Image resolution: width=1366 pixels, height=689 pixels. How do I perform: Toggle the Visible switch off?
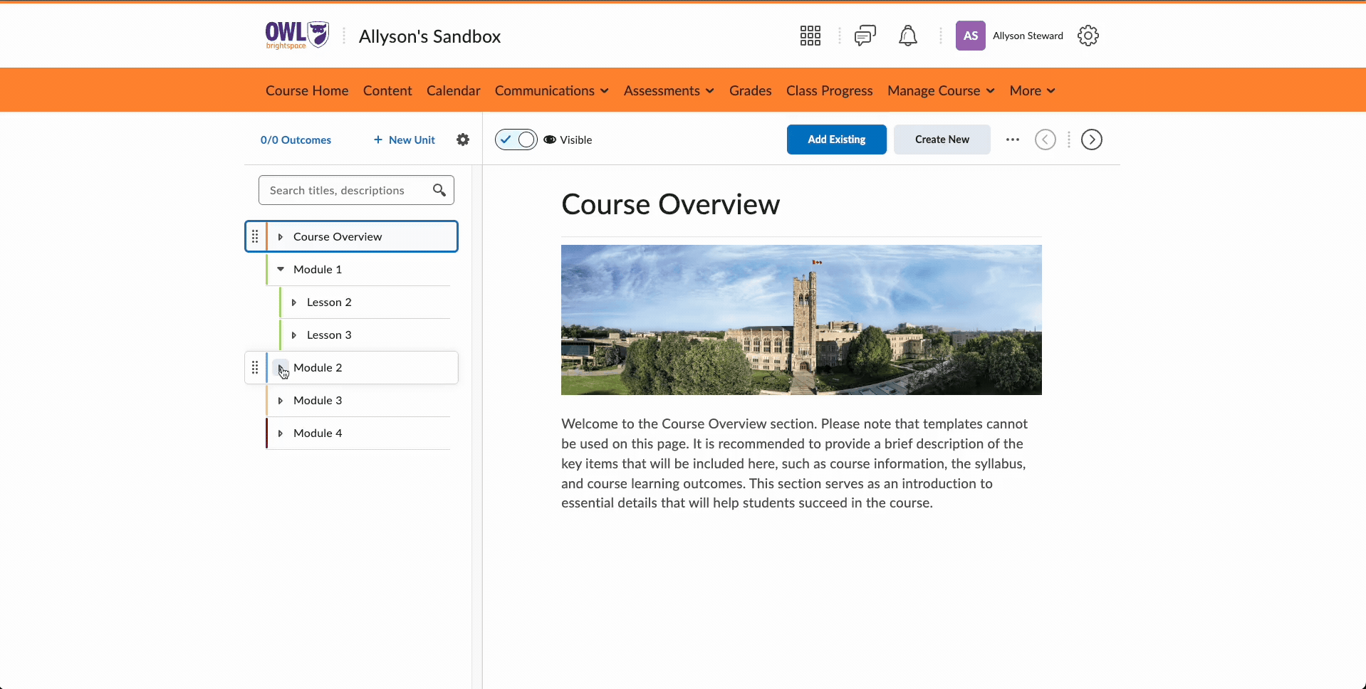coord(516,140)
